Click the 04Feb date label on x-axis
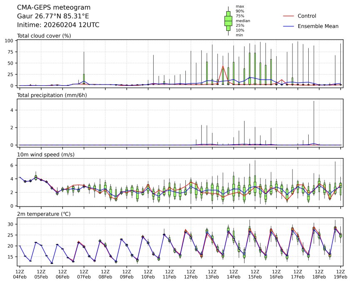Viewport: 352px width, 284px height. [x=20, y=276]
